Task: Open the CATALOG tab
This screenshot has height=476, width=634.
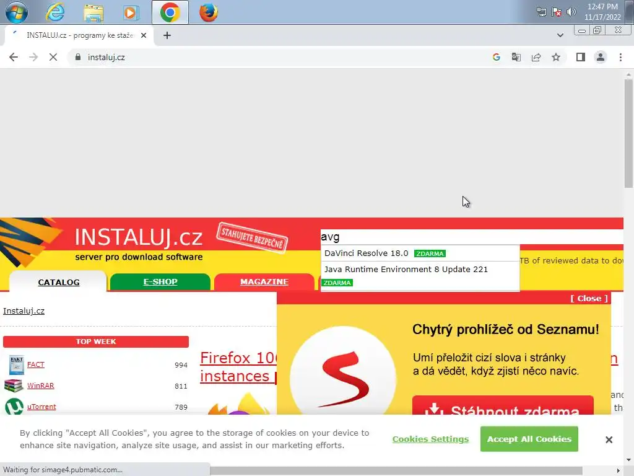Action: pyautogui.click(x=59, y=282)
